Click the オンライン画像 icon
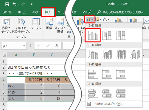Image resolution: width=149 pixels, height=110 pixels. 60,26
